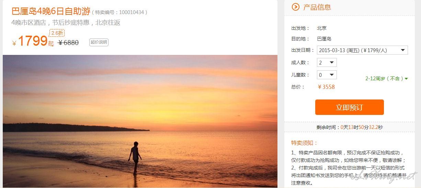The height and width of the screenshot is (188, 421).
Task: Open the 成人数 adult count dropdown
Action: coord(327,62)
